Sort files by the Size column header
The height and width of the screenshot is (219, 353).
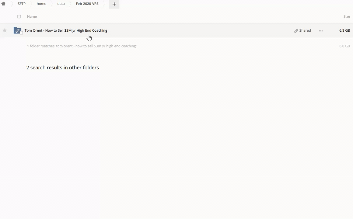[347, 16]
